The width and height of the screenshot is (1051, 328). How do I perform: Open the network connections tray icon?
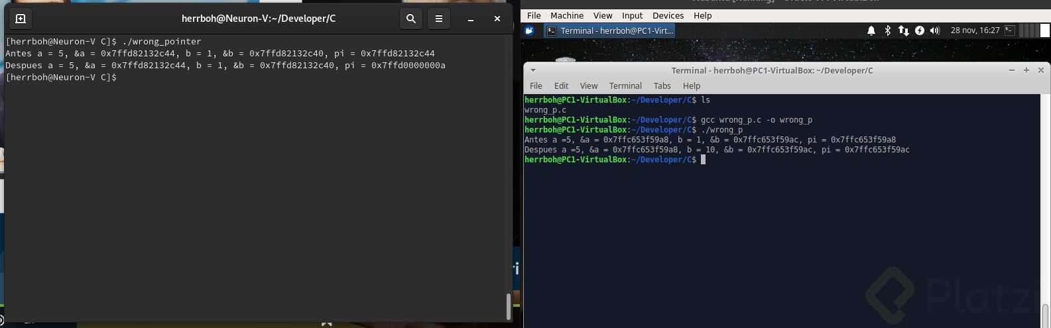coord(903,30)
